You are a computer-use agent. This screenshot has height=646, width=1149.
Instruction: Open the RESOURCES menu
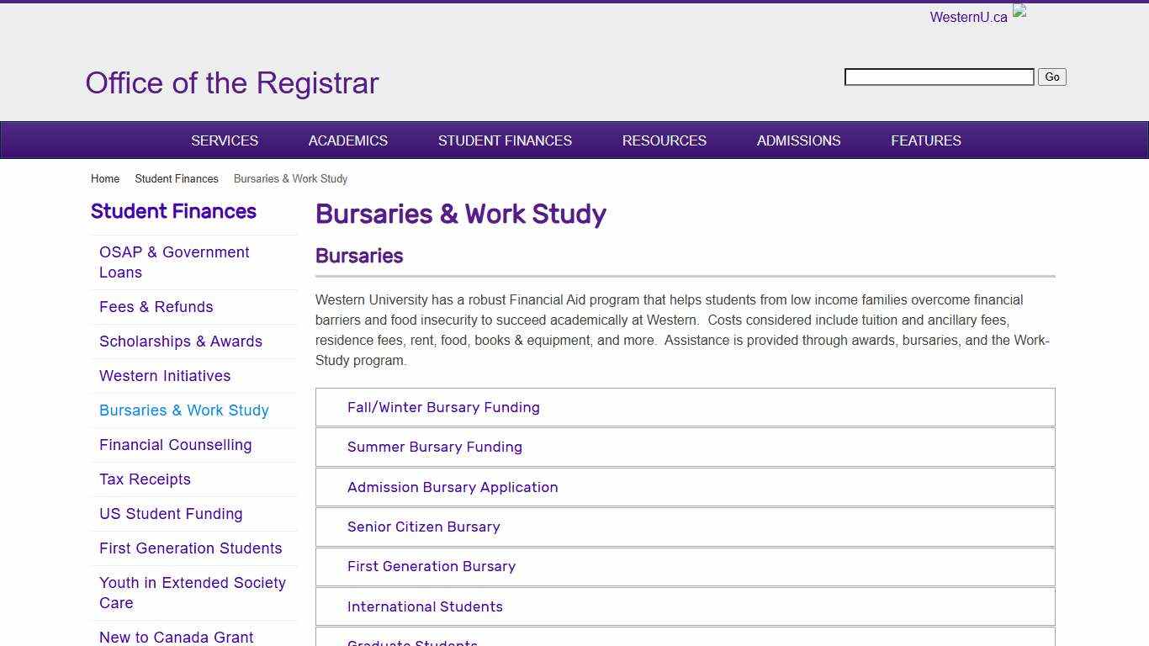(664, 140)
